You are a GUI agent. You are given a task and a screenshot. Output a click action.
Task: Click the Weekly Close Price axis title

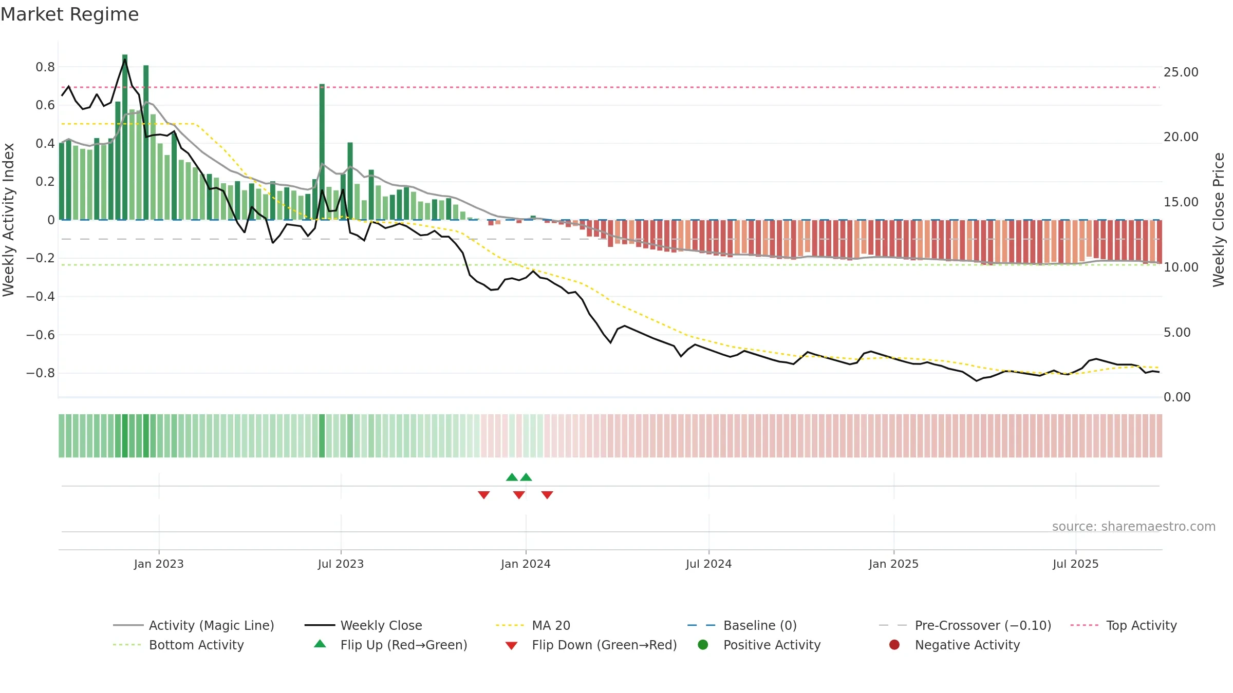click(x=1219, y=220)
